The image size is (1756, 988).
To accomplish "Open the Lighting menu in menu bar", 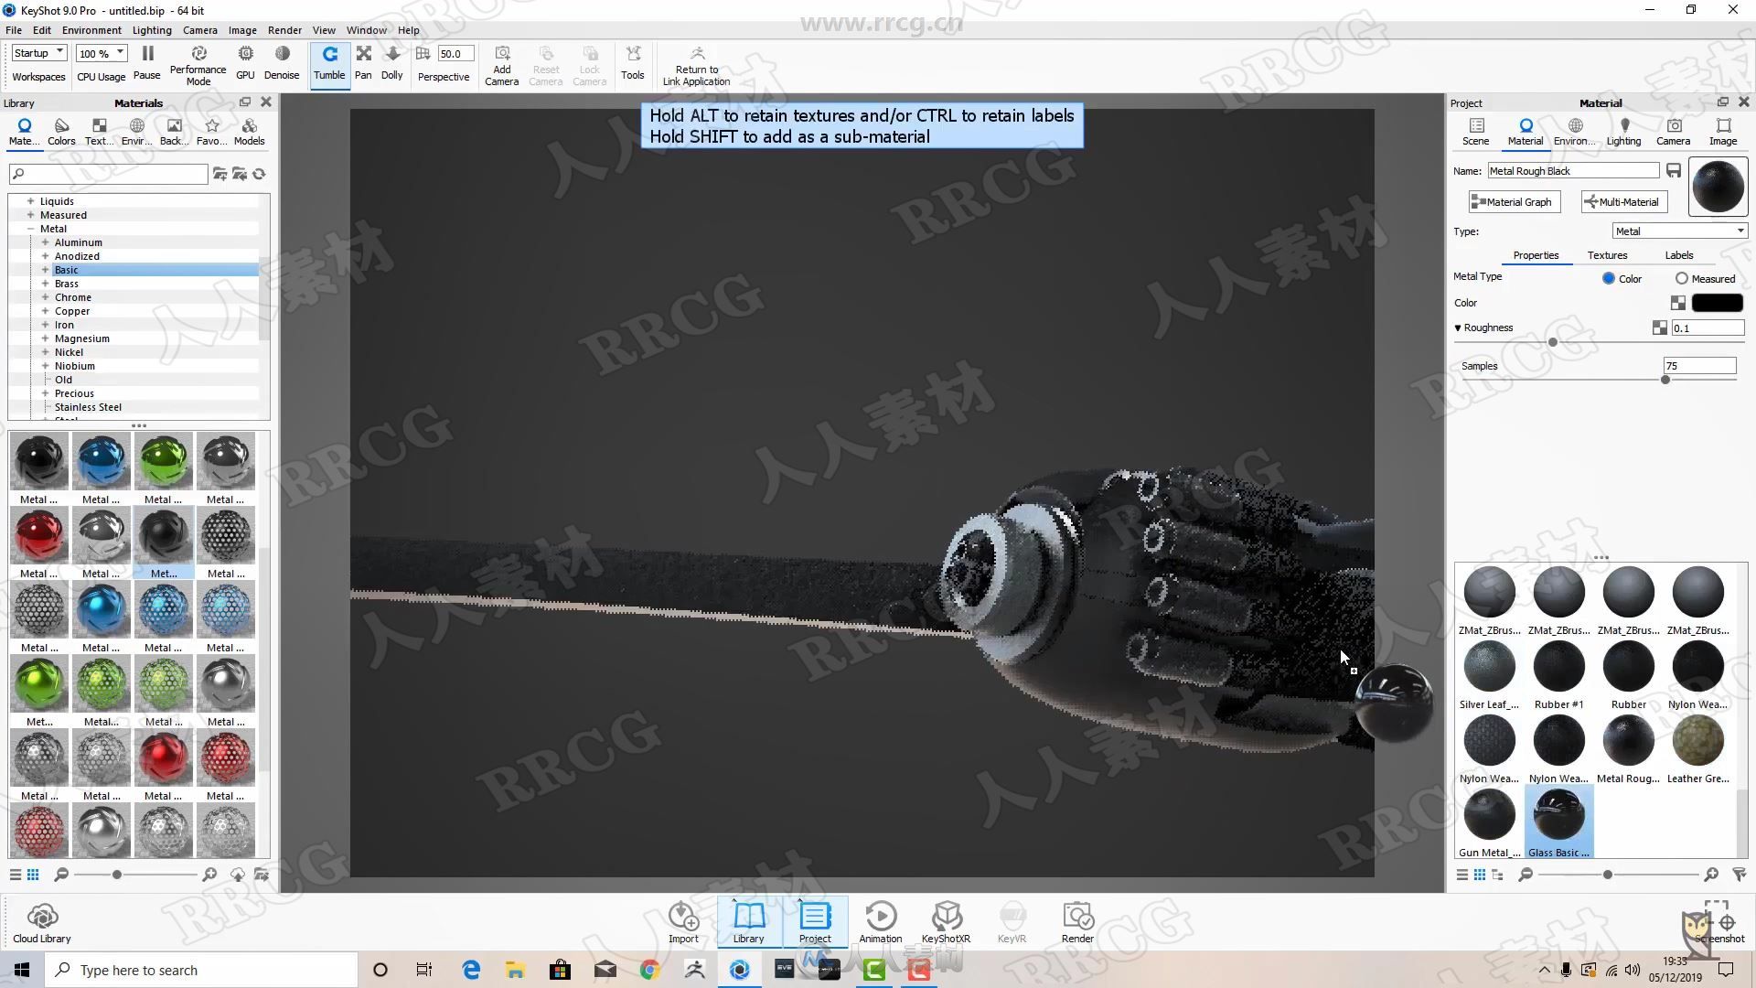I will point(151,30).
